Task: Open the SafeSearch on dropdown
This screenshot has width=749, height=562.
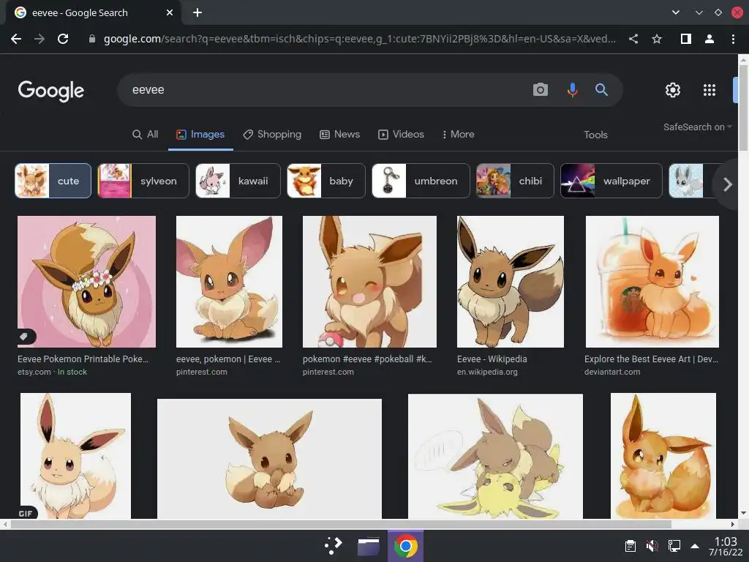Action: coord(697,127)
